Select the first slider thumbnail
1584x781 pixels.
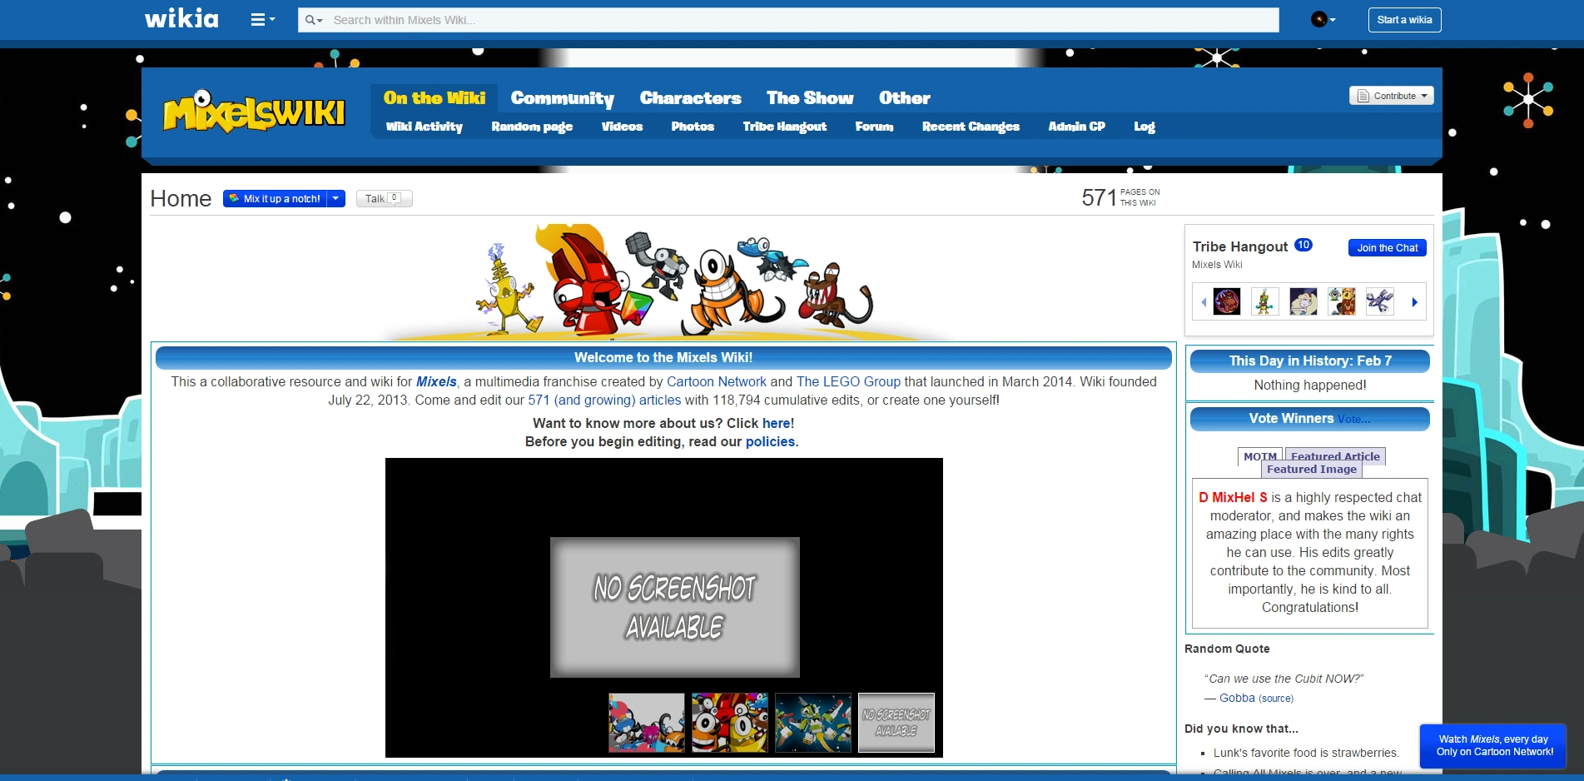point(647,723)
